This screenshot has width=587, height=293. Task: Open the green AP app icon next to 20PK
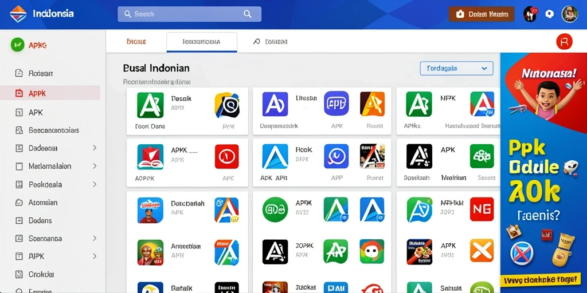coord(336,252)
